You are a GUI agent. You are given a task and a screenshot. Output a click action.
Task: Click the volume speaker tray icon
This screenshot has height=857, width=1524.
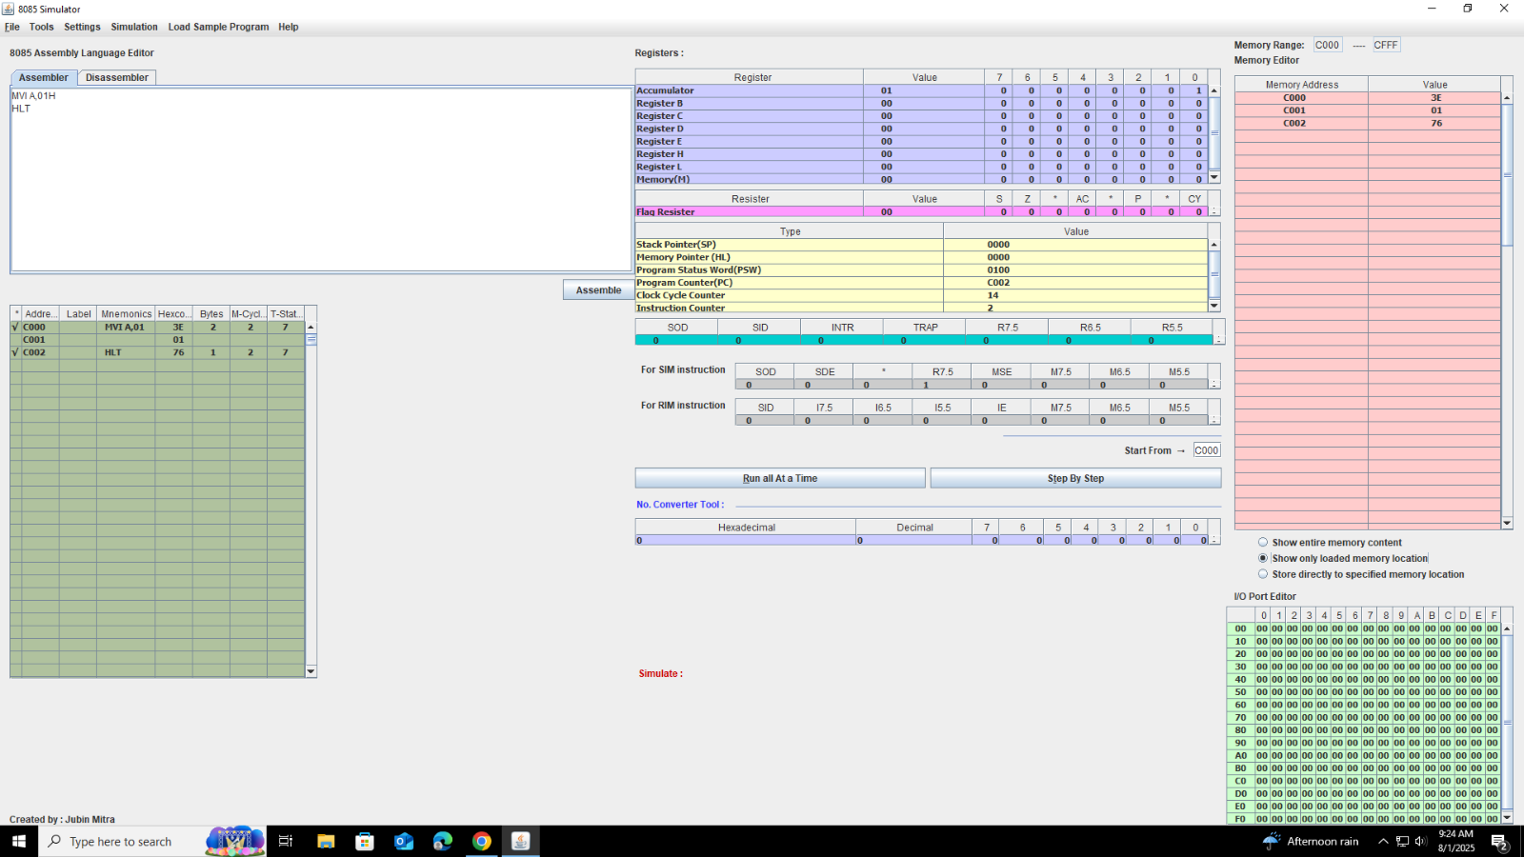click(1421, 841)
